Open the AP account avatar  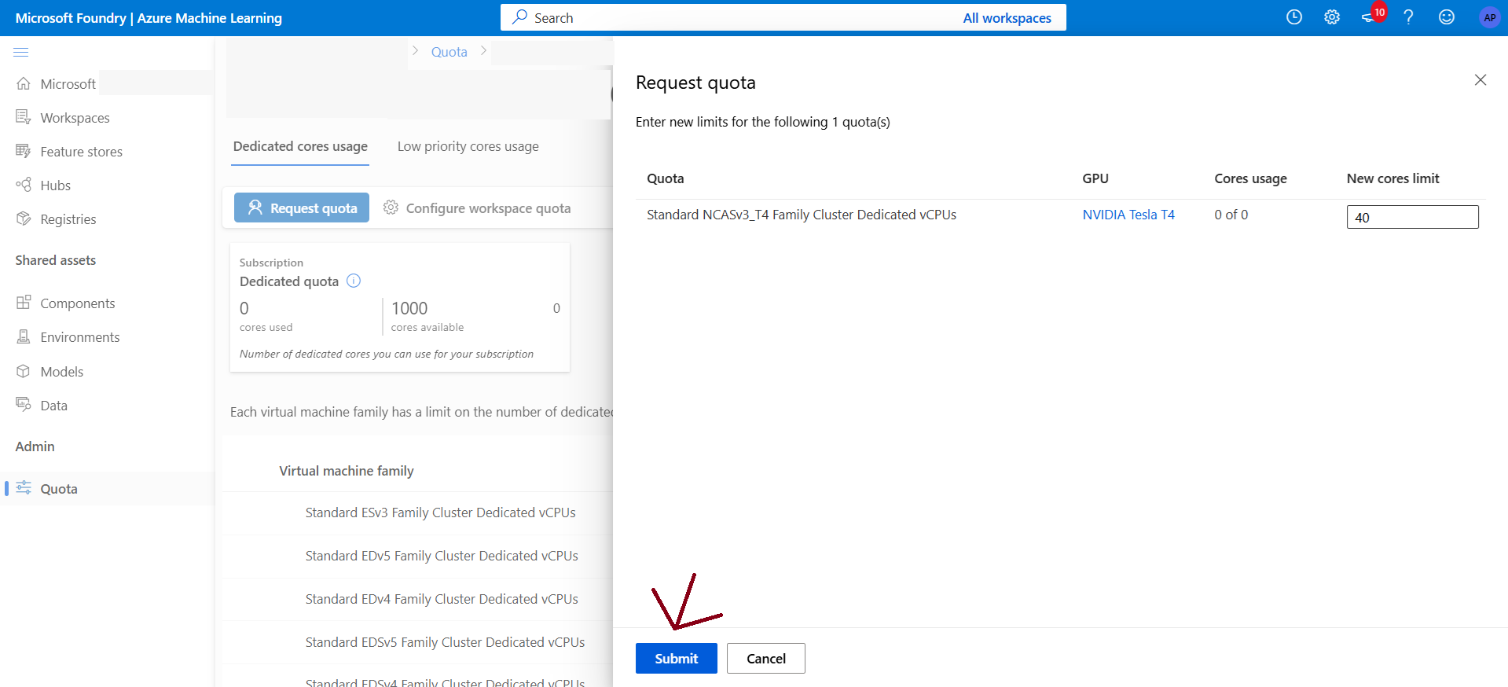point(1489,17)
